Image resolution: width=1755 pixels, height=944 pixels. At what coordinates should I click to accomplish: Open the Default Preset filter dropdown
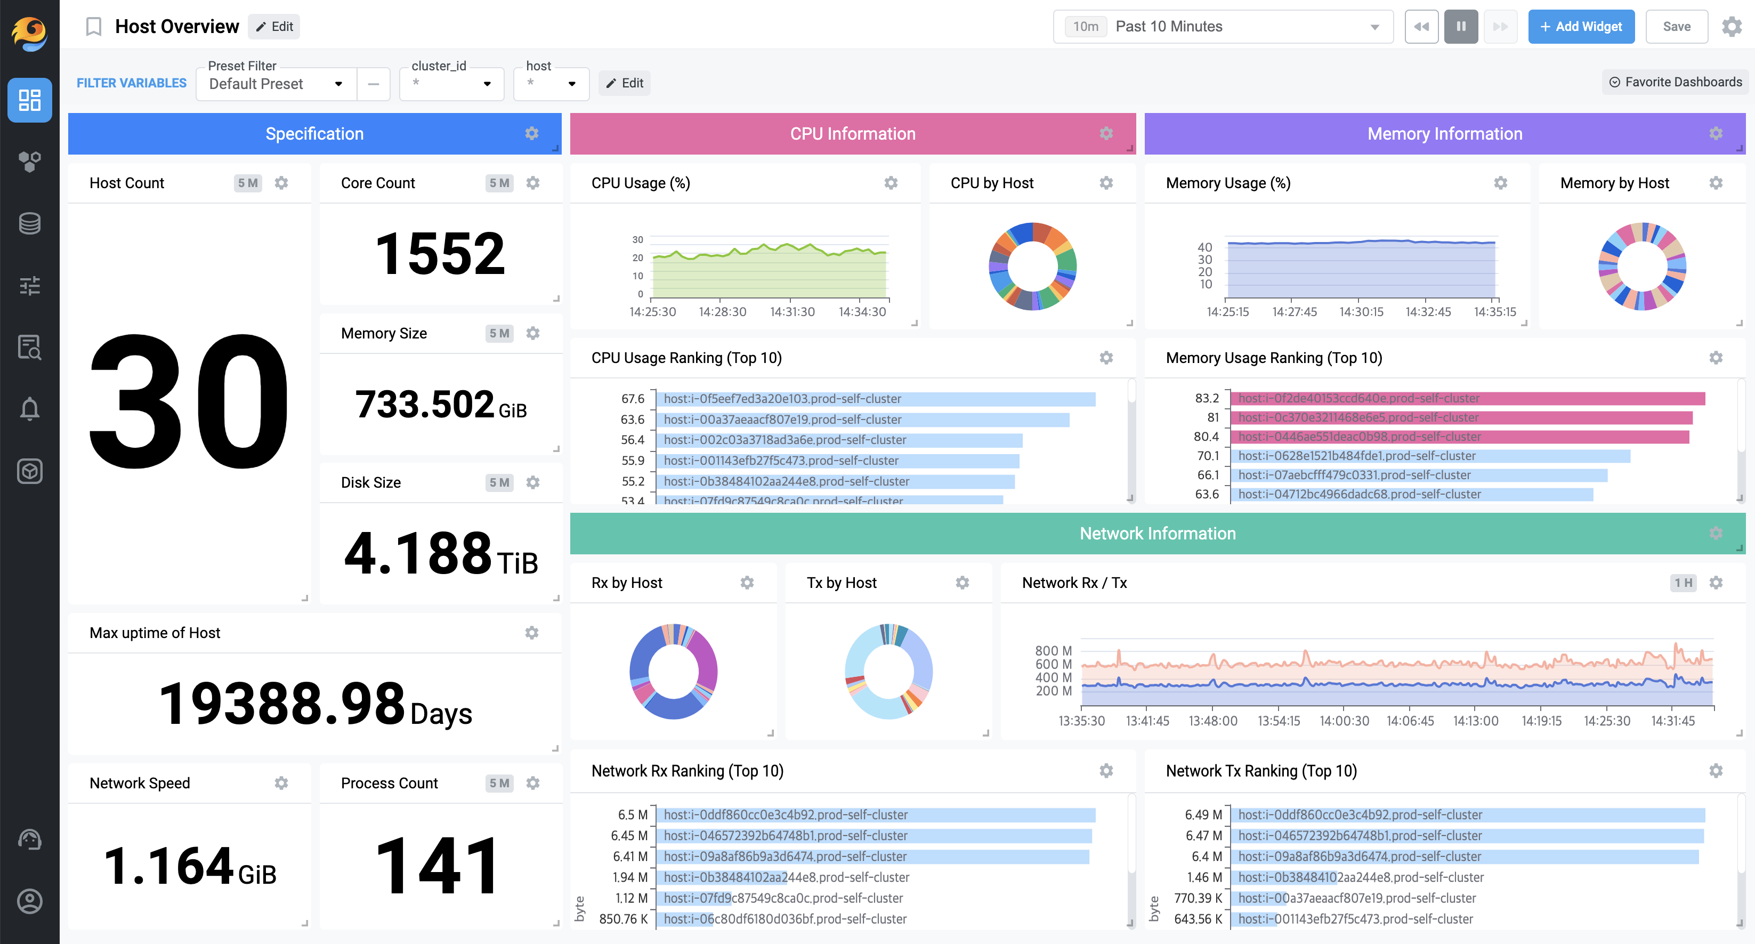click(x=276, y=84)
